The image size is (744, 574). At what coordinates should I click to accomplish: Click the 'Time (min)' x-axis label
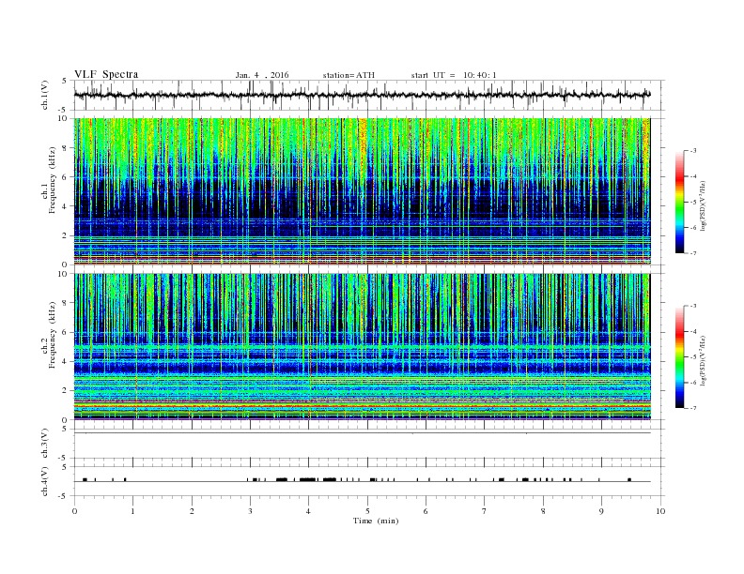[376, 521]
